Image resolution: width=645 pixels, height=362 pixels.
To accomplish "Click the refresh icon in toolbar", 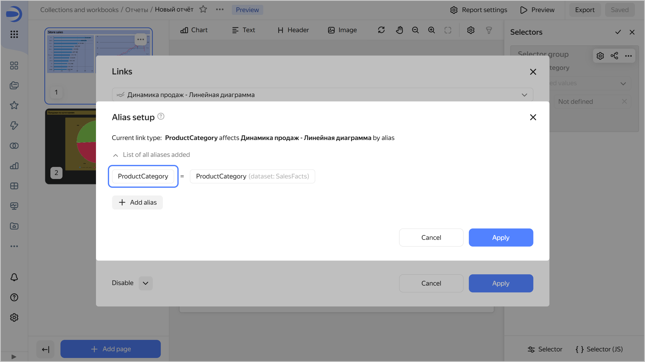I will [x=381, y=30].
